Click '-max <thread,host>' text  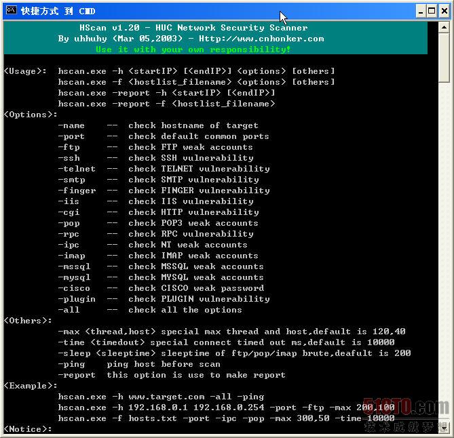tap(107, 332)
